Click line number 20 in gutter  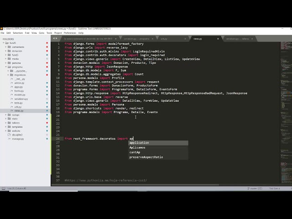(58, 116)
